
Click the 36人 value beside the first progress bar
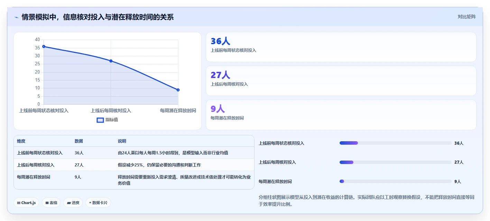[459, 143]
